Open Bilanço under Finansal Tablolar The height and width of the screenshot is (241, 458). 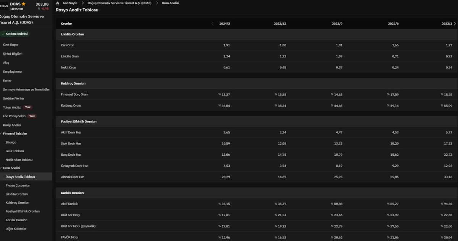pos(11,142)
